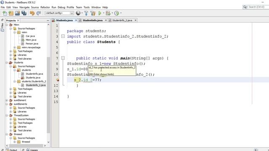Click the New File toolbar icon
The image size is (269, 151).
pos(5,13)
